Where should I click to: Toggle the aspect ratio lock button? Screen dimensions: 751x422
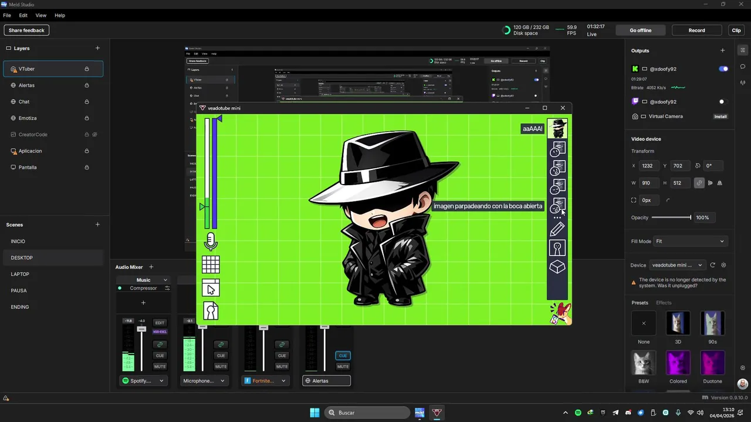pyautogui.click(x=699, y=183)
